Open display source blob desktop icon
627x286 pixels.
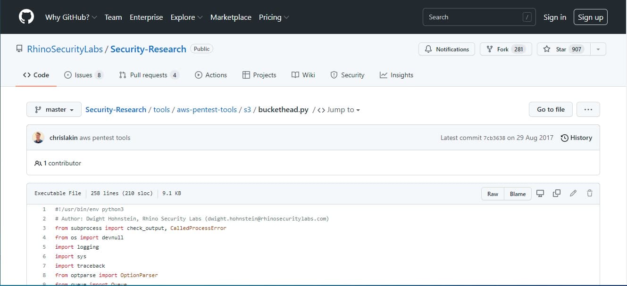tap(541, 193)
